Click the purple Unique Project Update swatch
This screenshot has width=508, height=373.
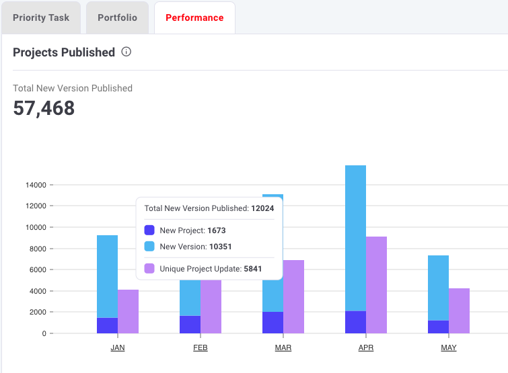(x=149, y=268)
